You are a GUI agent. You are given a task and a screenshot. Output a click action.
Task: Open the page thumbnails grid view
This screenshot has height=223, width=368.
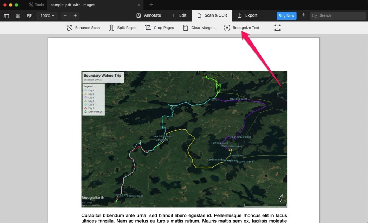click(x=18, y=15)
